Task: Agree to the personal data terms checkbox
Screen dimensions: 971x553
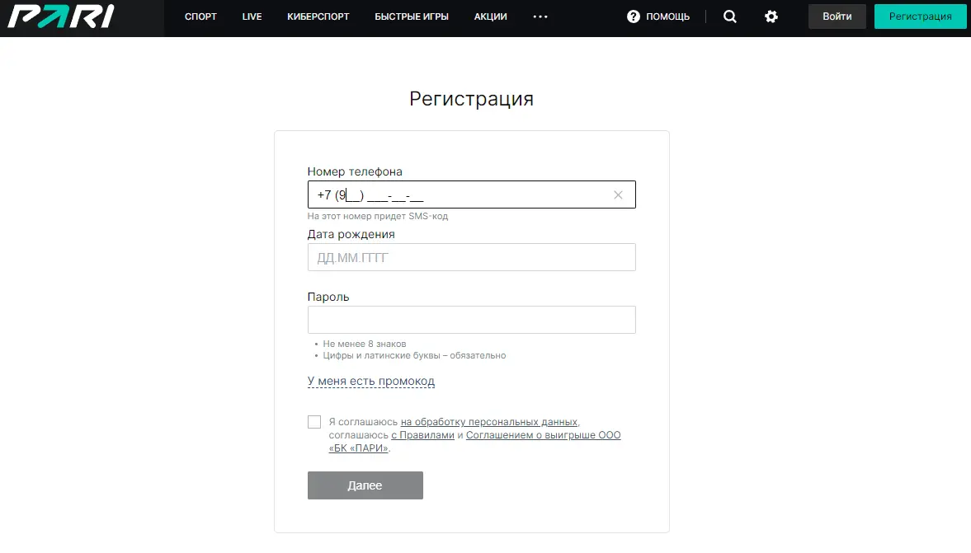Action: 314,422
